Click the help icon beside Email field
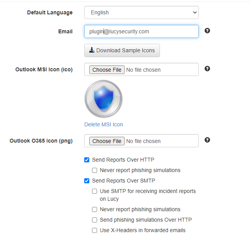Viewport: 250px width, 236px height. (207, 31)
